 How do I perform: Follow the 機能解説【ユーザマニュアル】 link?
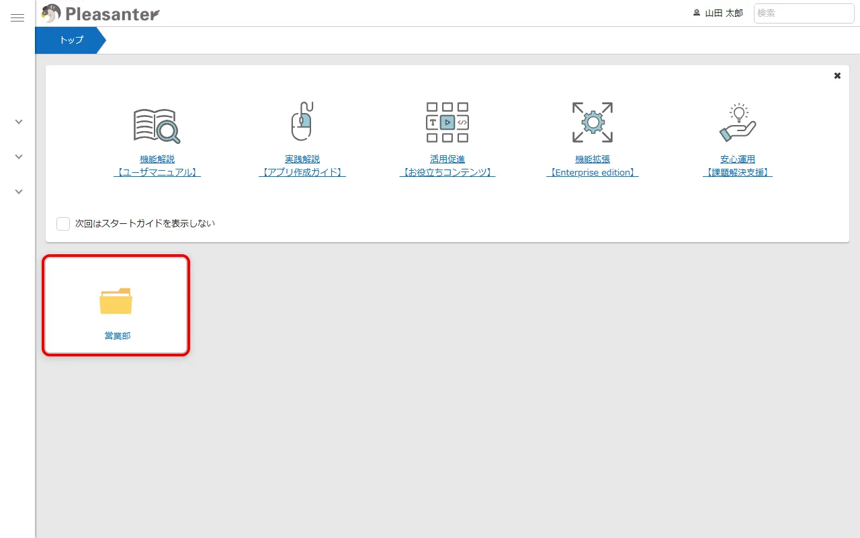[157, 166]
